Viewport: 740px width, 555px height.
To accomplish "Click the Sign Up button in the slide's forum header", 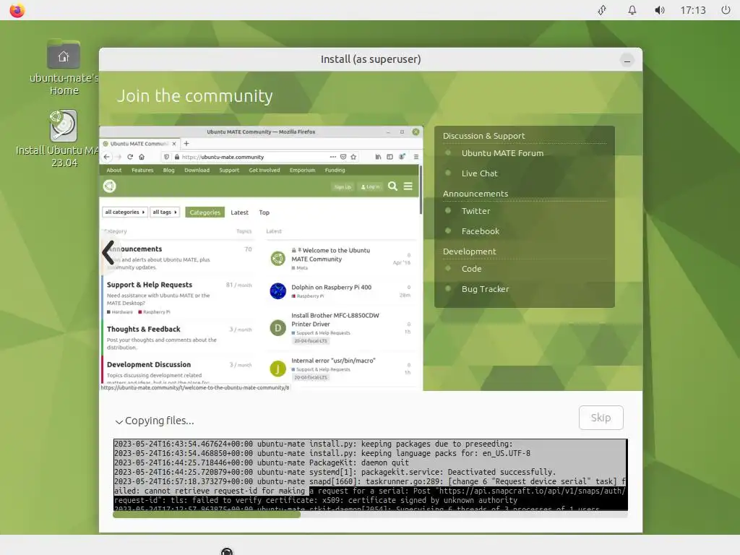I will [x=343, y=187].
